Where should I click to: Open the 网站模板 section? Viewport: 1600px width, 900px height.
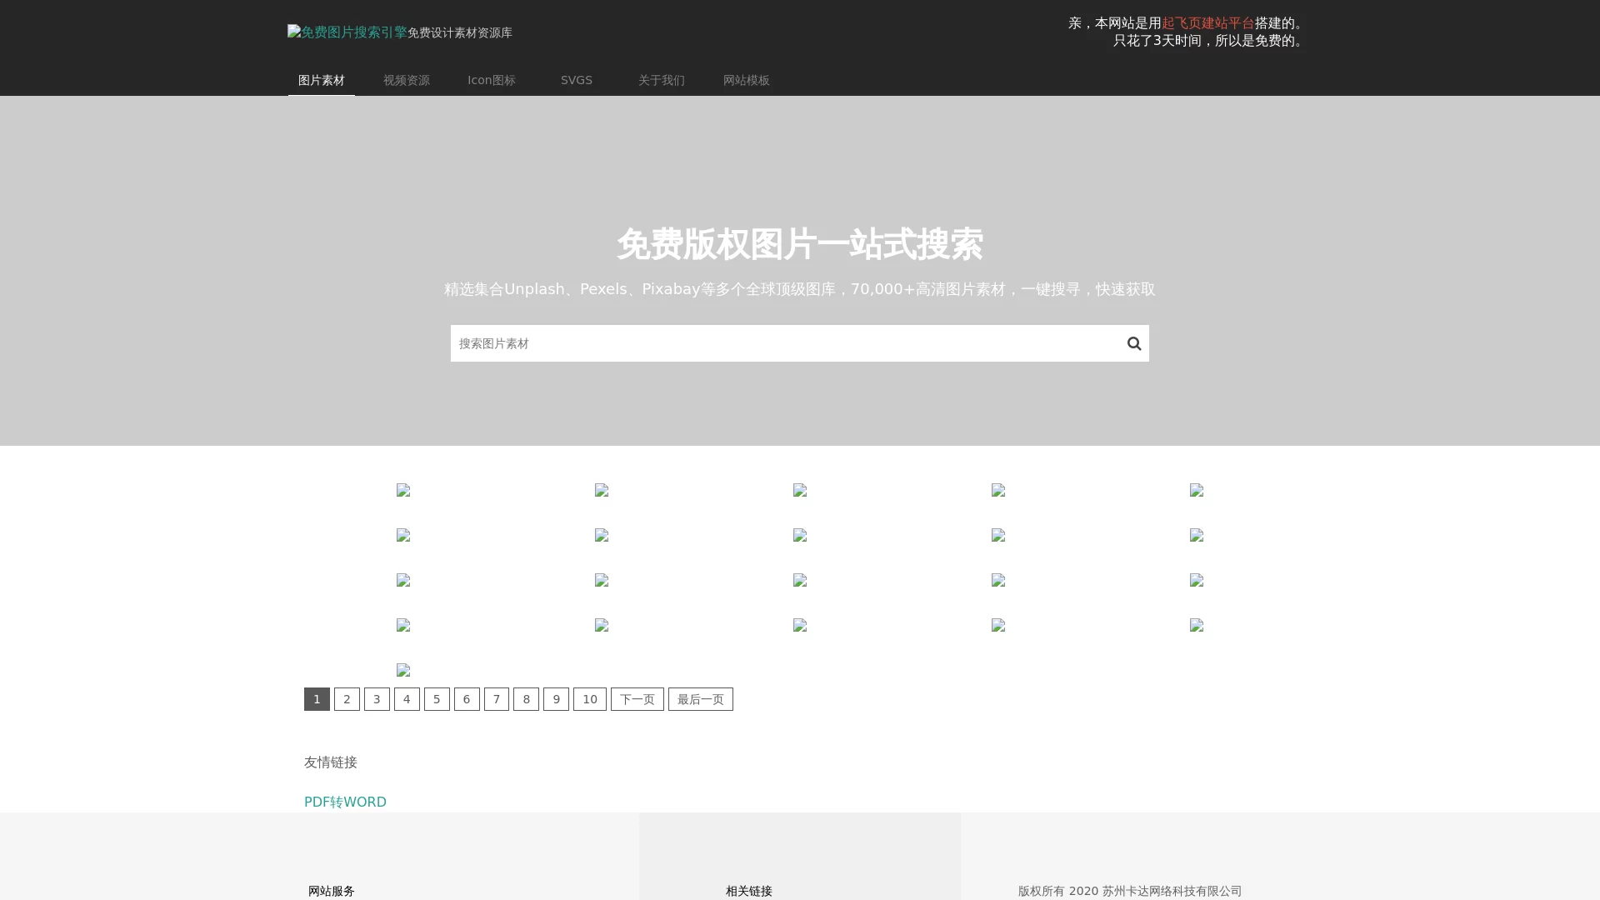coord(746,80)
